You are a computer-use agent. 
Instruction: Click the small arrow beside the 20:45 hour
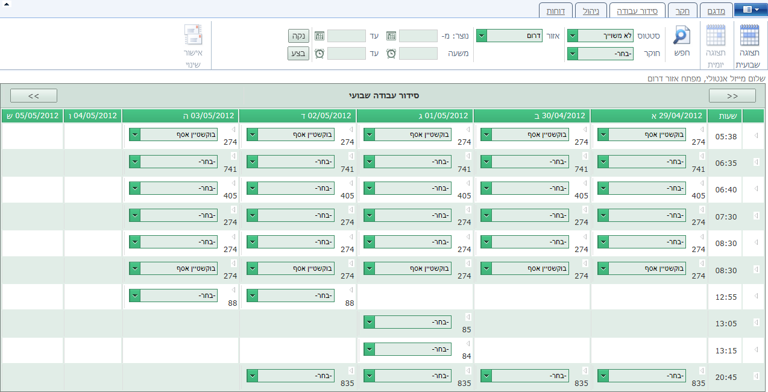point(756,376)
